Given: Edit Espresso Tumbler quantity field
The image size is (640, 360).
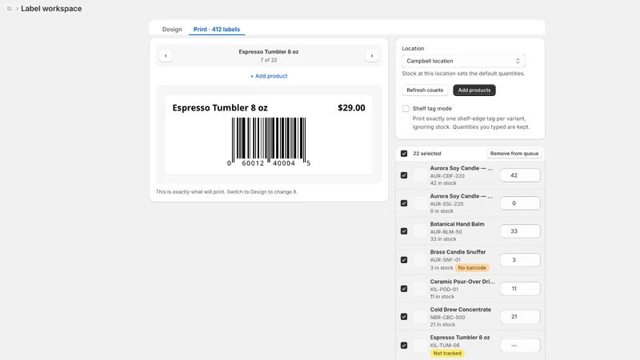Looking at the screenshot, I should pyautogui.click(x=520, y=346).
